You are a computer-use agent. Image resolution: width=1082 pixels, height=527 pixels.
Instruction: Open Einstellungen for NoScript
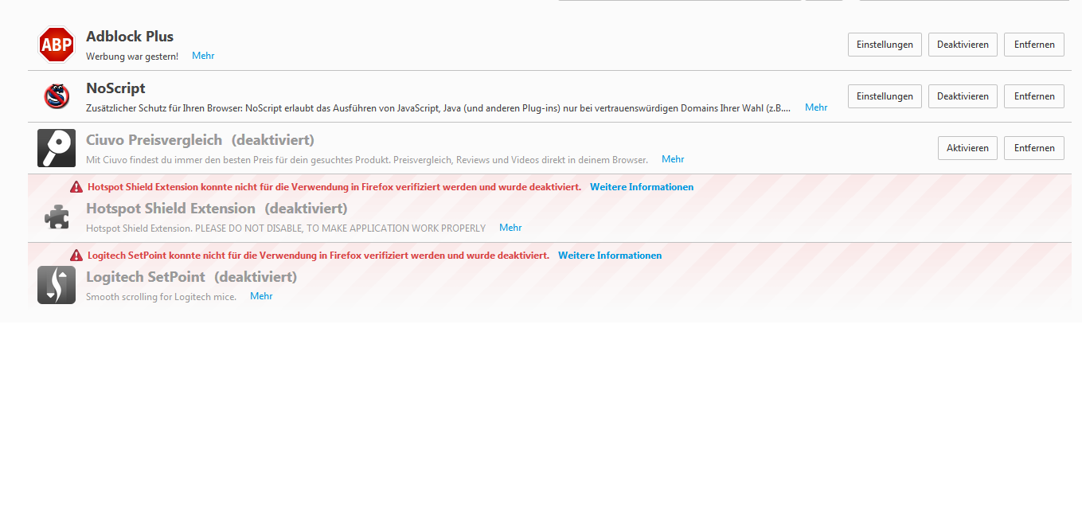click(885, 96)
